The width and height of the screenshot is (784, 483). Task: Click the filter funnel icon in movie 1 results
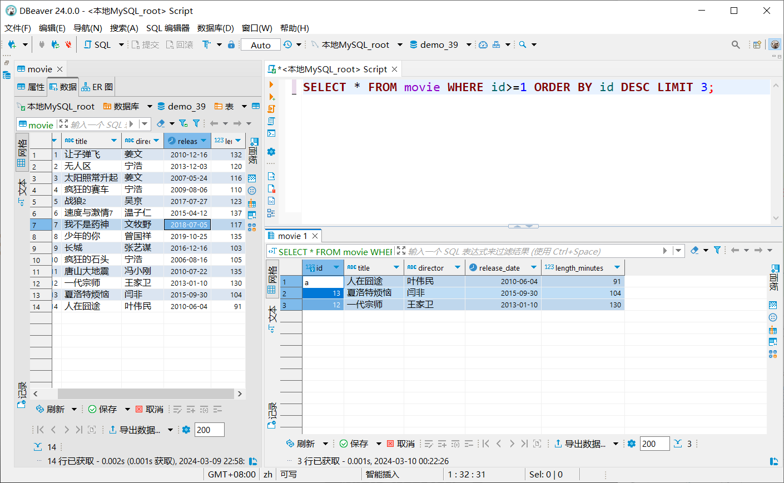coord(717,251)
